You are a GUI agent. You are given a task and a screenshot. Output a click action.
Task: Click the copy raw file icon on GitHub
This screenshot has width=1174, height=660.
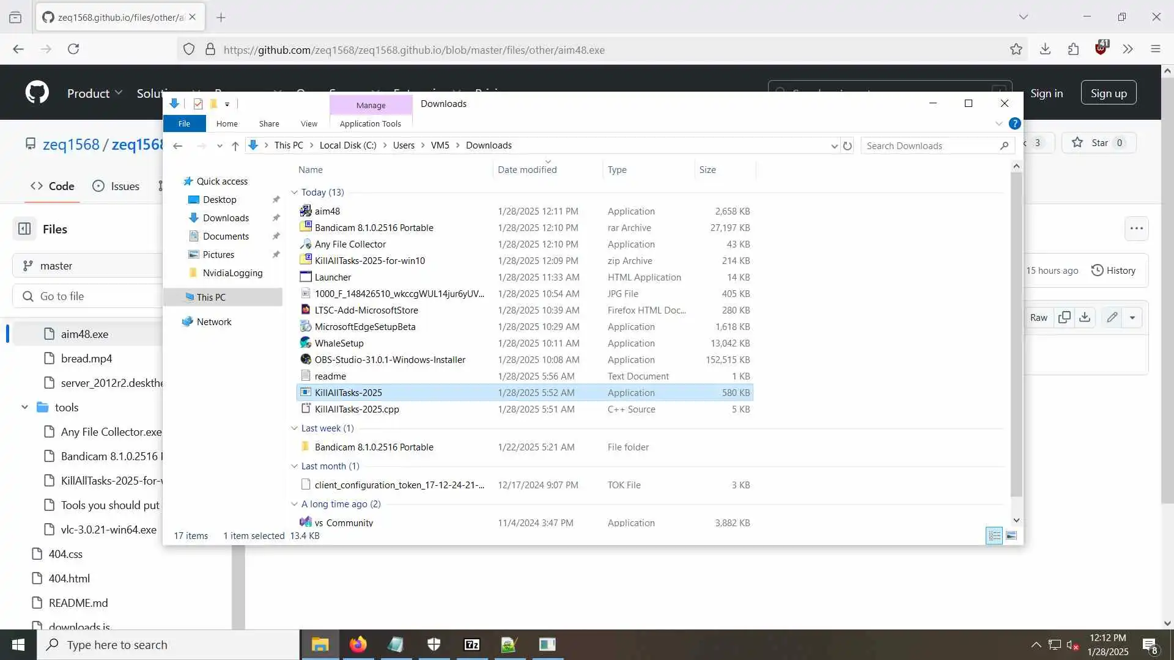pyautogui.click(x=1065, y=317)
